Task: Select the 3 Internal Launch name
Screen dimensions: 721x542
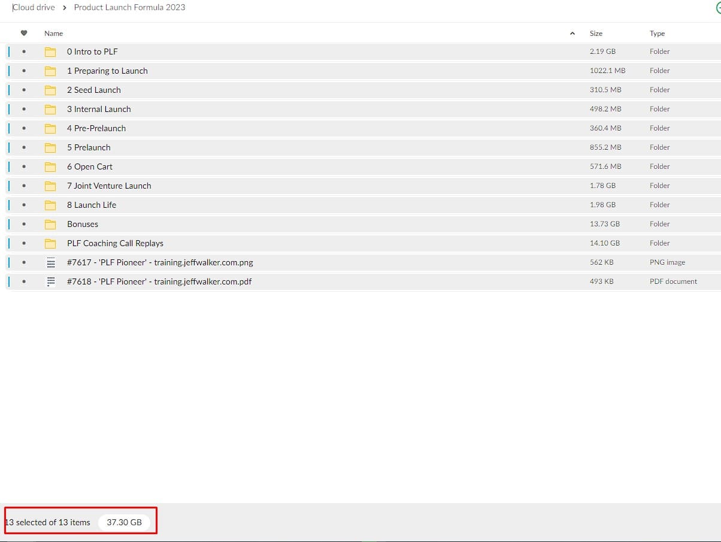Action: pos(99,109)
